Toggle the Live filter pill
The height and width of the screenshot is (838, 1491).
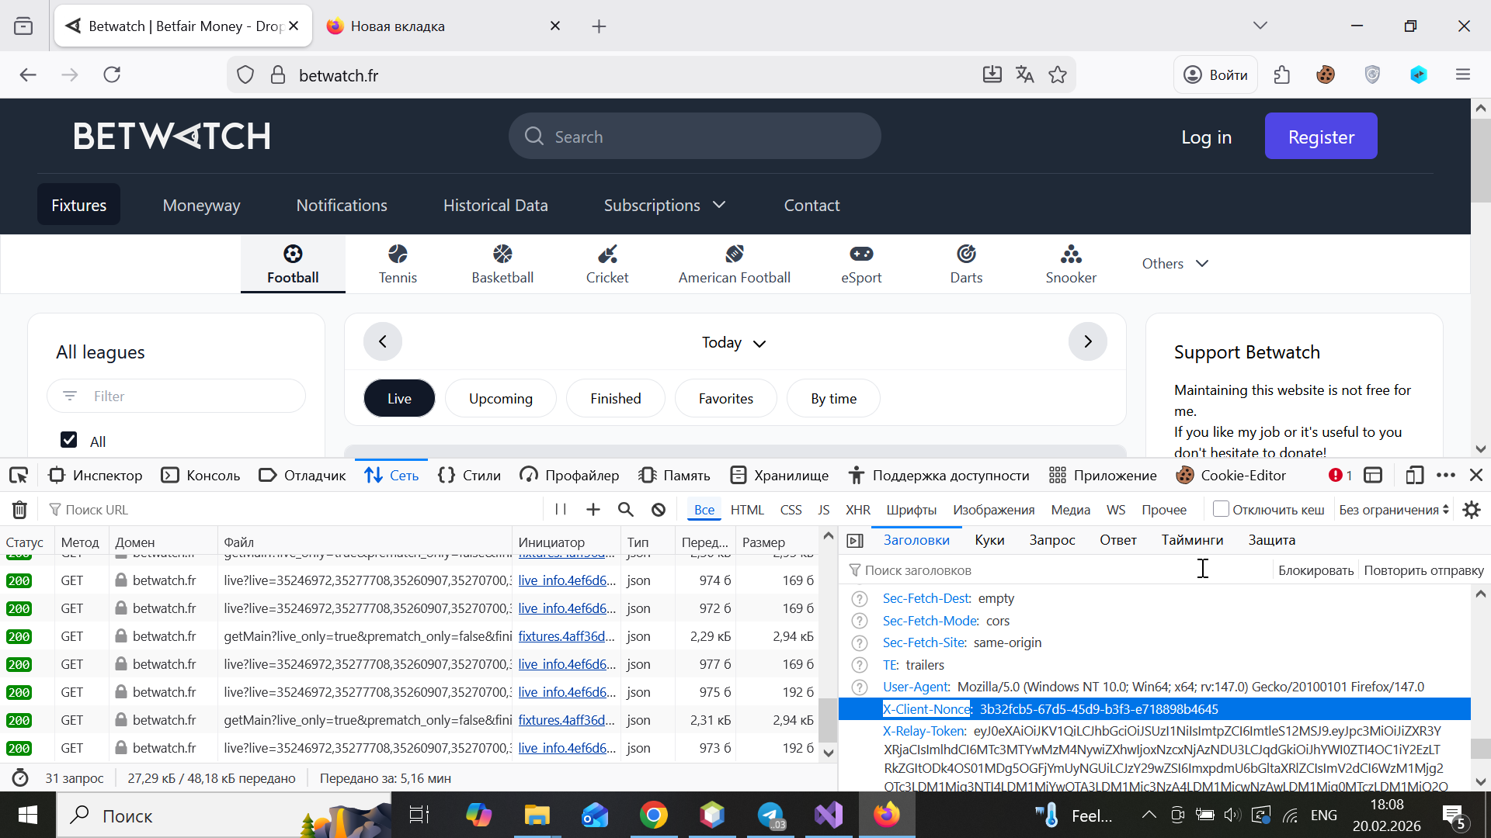[399, 398]
